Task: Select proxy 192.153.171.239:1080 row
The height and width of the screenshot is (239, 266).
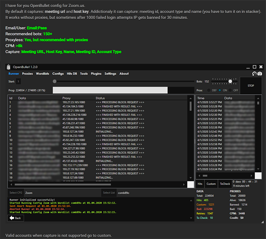Action: (x=98, y=166)
